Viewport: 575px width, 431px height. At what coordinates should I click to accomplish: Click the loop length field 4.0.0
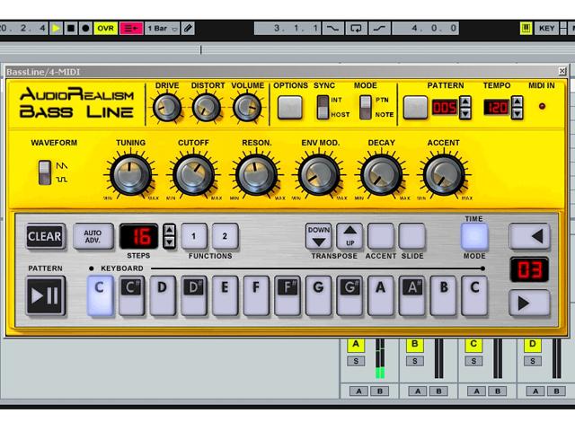(x=425, y=28)
